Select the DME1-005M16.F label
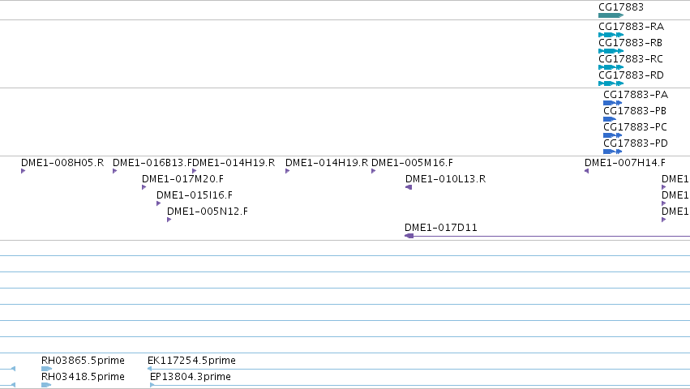This screenshot has height=389, width=690. 413,163
